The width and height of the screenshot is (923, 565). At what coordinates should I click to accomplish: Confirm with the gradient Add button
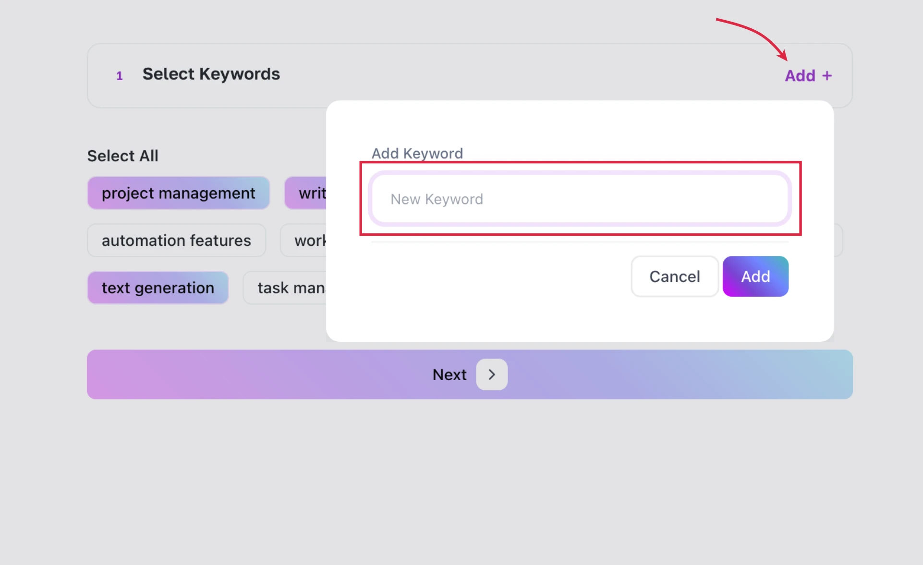[755, 276]
